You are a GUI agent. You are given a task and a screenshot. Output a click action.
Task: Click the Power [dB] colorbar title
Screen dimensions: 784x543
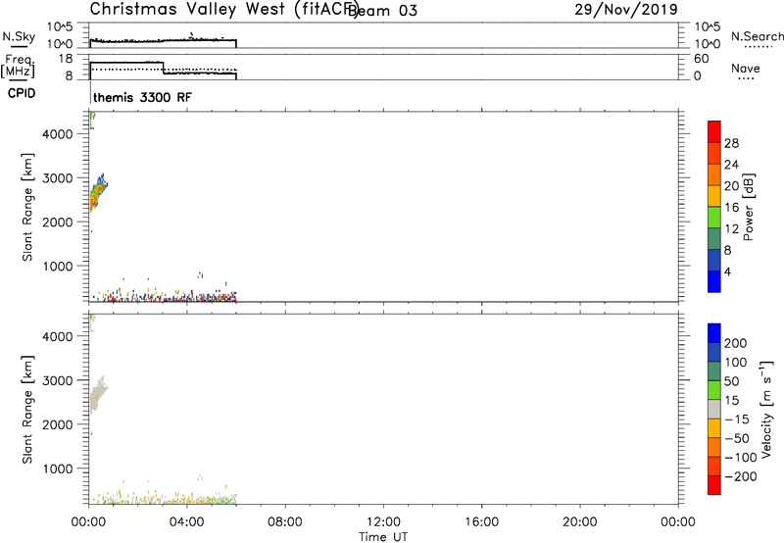pos(749,207)
